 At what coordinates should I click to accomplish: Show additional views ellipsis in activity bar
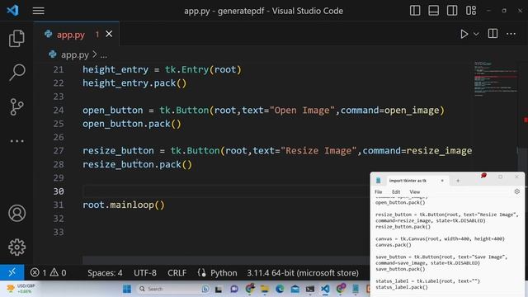pyautogui.click(x=16, y=141)
